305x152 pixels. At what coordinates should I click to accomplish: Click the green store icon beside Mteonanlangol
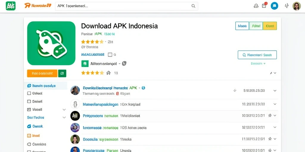[x=85, y=64]
